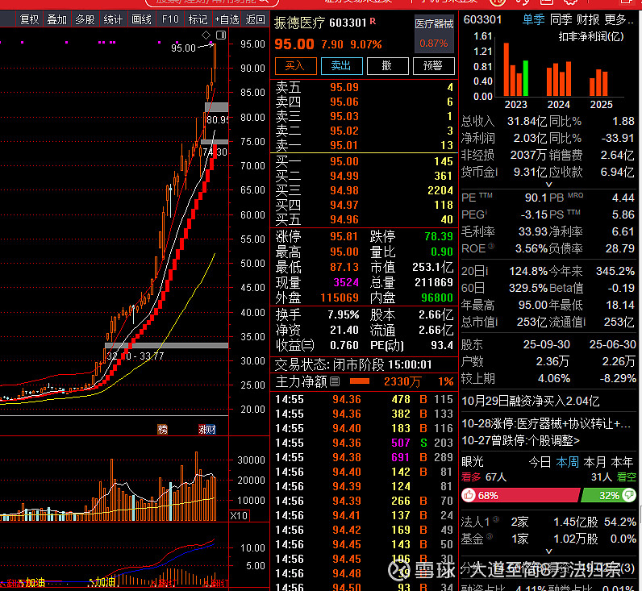
Task: Click the diamond icon above the candlestick chart
Action: tap(206, 35)
